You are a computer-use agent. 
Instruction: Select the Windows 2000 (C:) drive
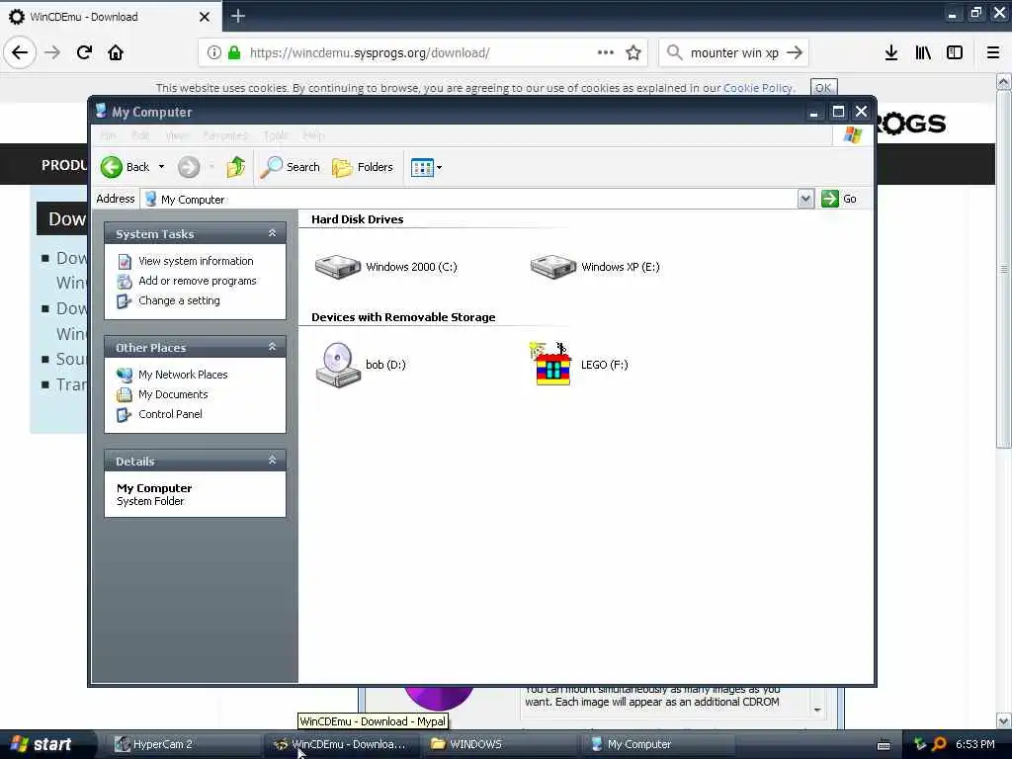(386, 267)
